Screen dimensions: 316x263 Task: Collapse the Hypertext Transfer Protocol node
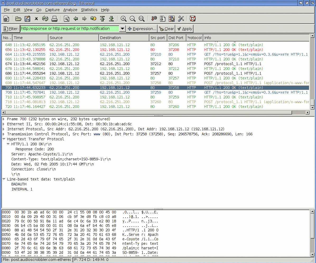[4, 139]
